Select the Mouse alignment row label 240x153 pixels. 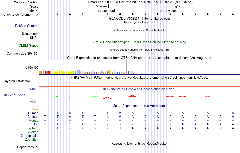click(33, 121)
